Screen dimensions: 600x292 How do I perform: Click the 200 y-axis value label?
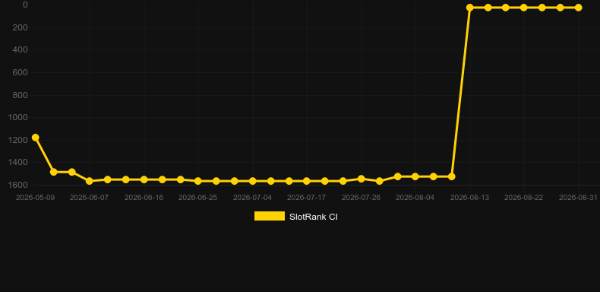click(x=20, y=27)
